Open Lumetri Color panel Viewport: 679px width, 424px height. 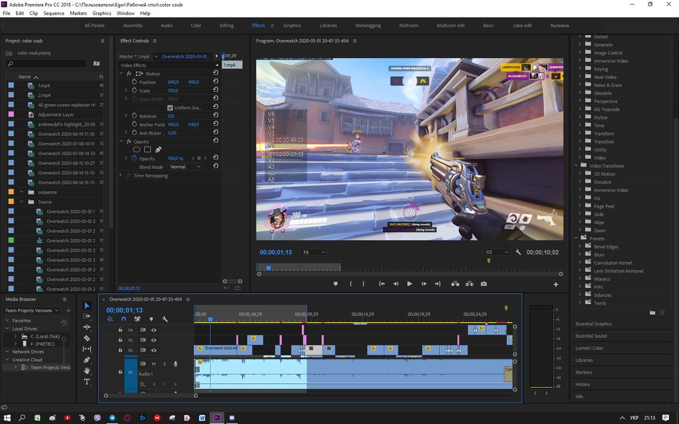tap(590, 348)
